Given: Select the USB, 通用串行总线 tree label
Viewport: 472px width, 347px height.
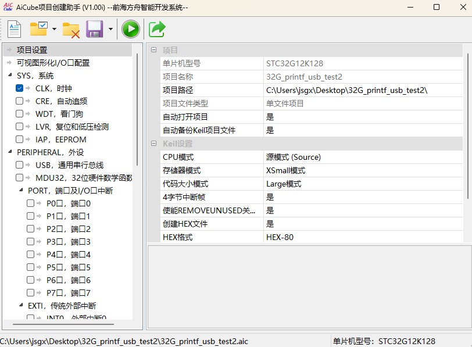Looking at the screenshot, I should tap(70, 165).
